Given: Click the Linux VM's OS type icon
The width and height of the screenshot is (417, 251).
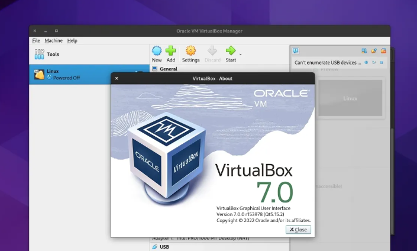Looking at the screenshot, I should pyautogui.click(x=39, y=75).
